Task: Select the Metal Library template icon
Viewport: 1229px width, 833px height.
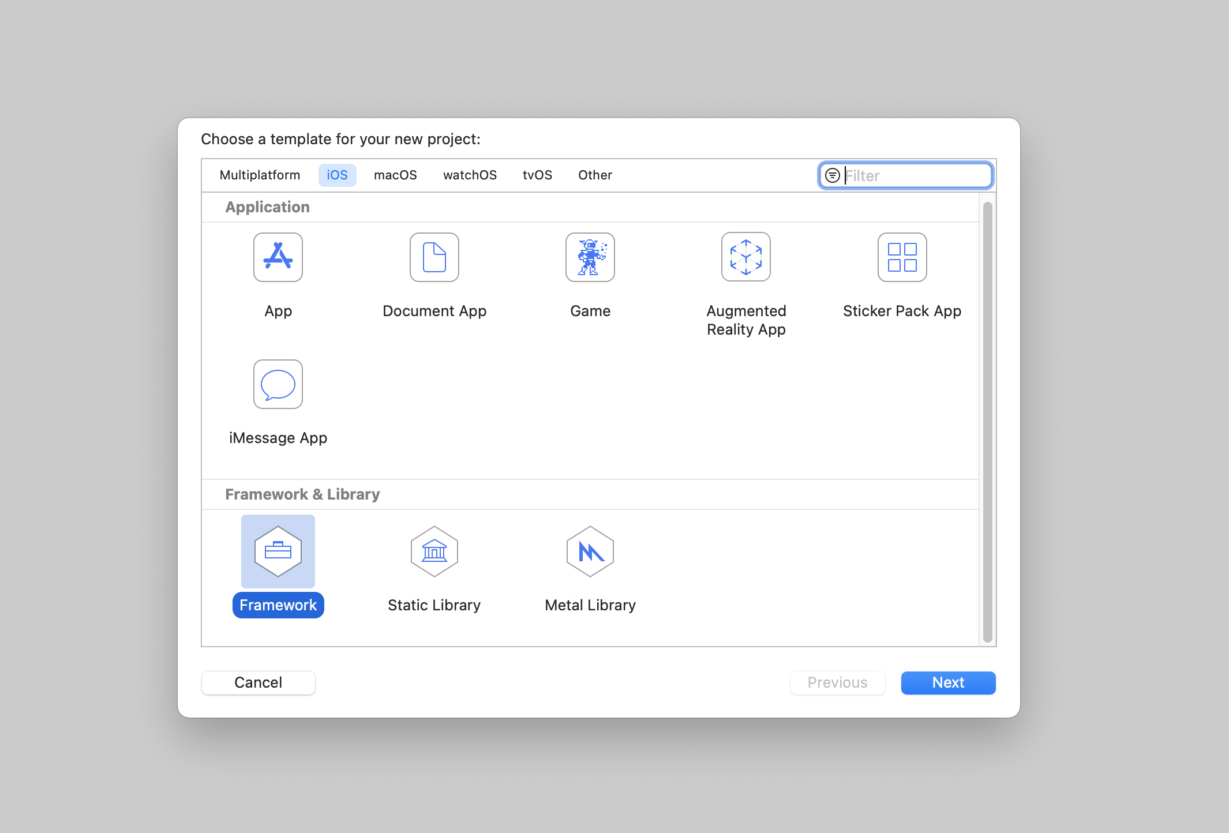Action: tap(590, 551)
